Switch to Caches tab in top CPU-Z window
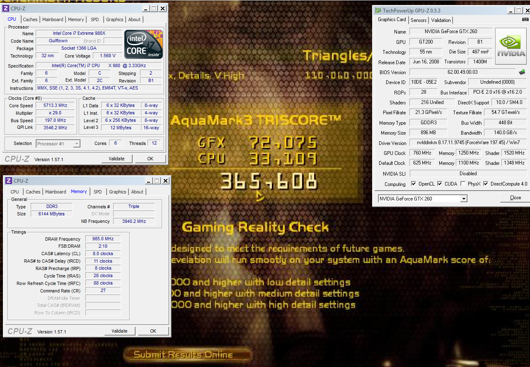The width and height of the screenshot is (530, 367). tap(30, 19)
